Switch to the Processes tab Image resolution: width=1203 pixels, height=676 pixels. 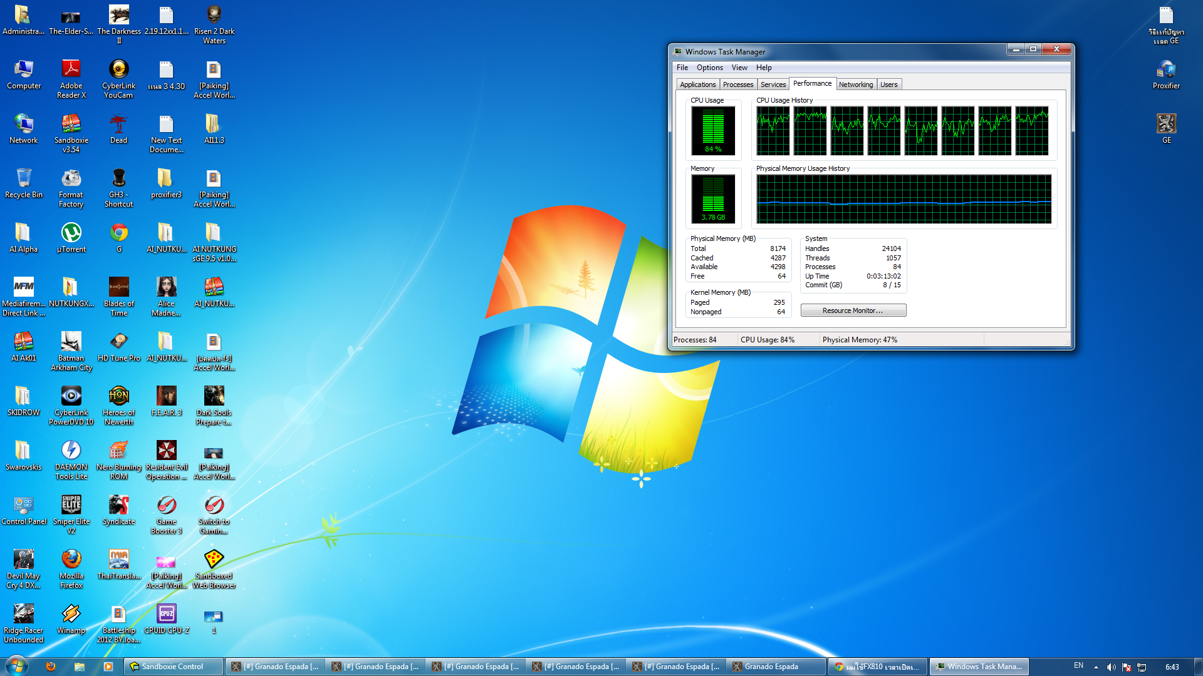coord(737,84)
